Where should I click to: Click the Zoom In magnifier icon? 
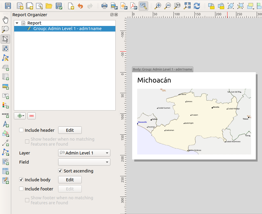158,6
